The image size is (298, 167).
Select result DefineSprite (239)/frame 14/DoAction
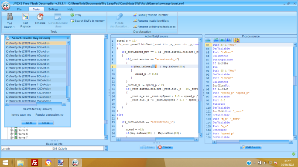[35, 97]
